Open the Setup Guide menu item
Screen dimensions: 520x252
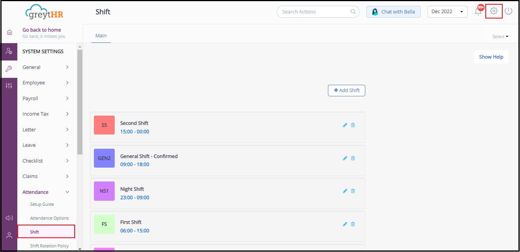click(x=42, y=204)
